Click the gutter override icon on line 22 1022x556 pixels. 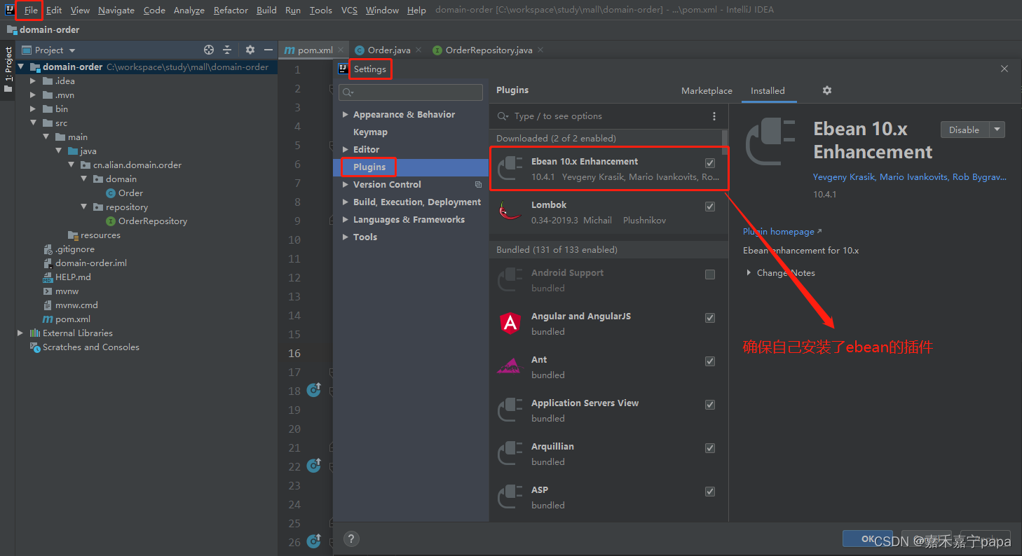click(x=314, y=466)
